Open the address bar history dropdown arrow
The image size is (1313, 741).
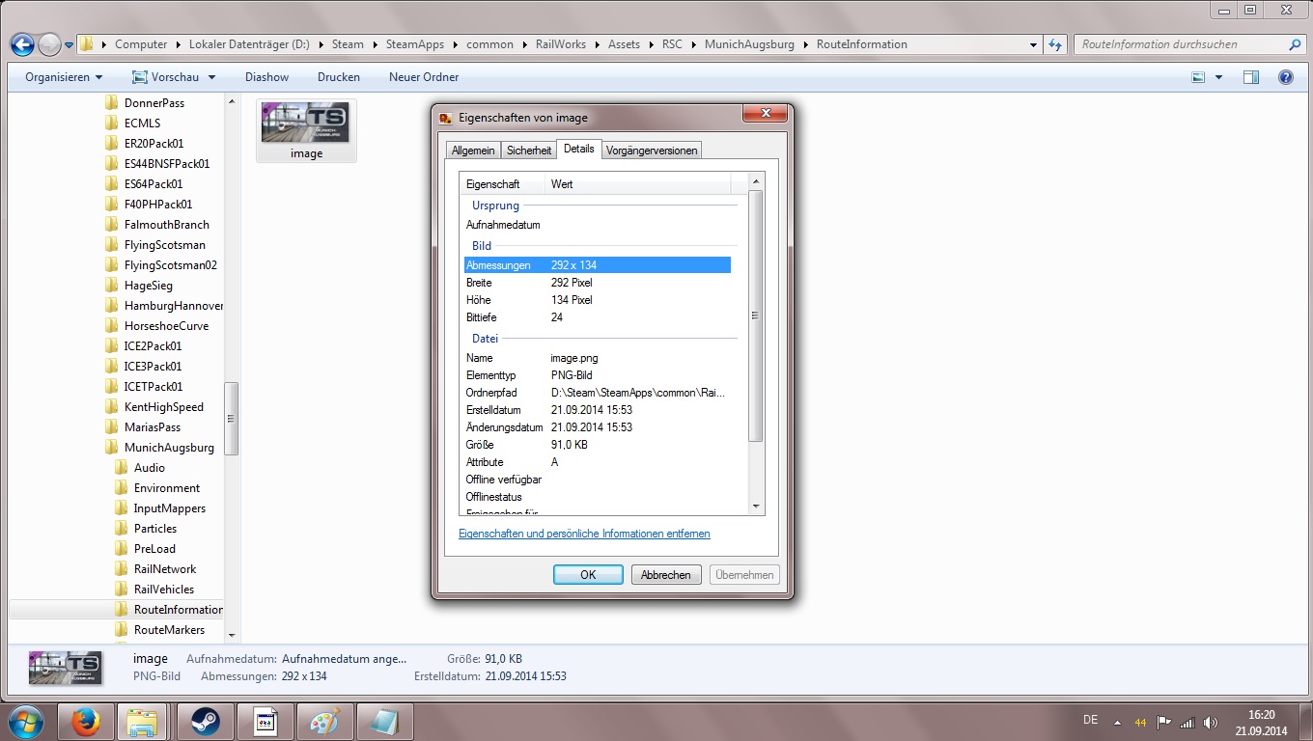1033,44
